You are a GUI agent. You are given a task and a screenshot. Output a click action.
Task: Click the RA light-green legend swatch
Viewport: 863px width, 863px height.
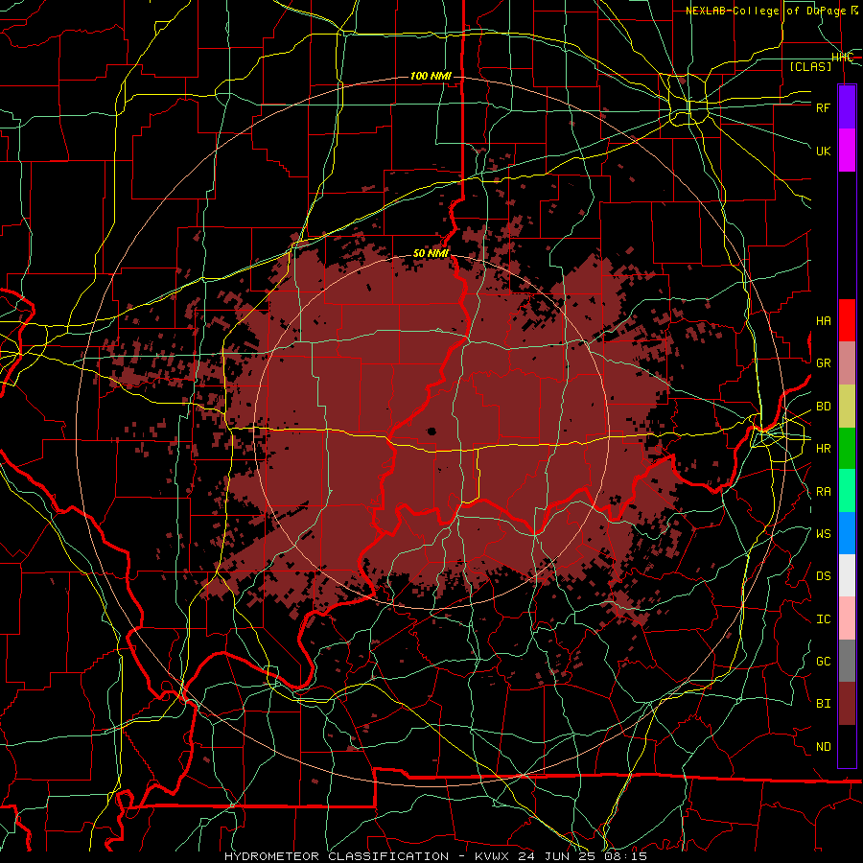pos(847,491)
